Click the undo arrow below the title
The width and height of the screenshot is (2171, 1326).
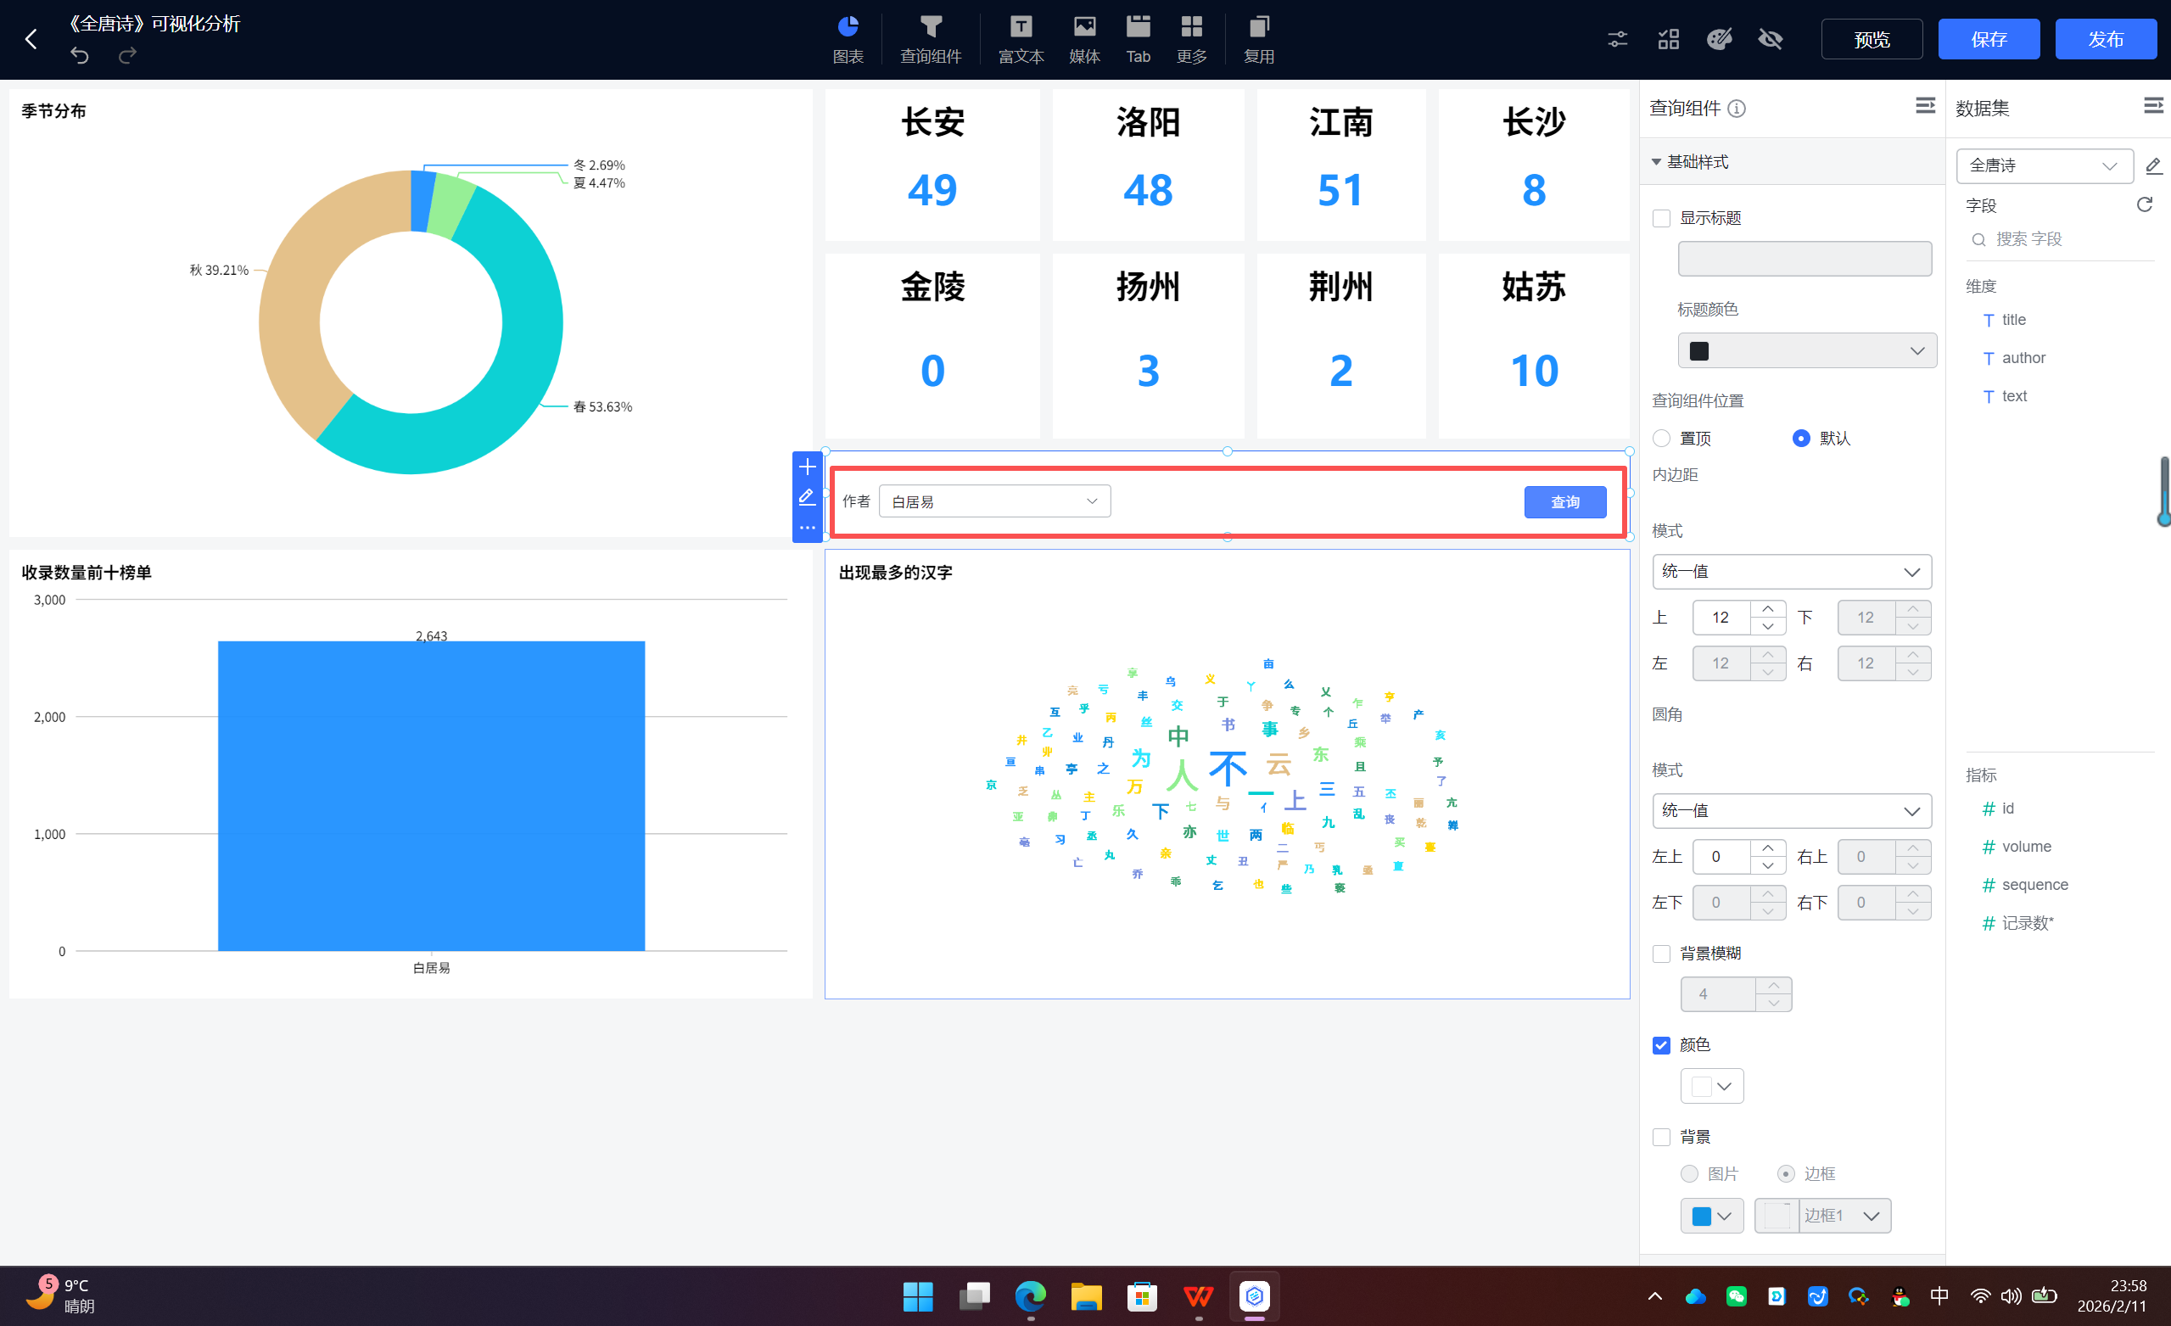click(79, 54)
